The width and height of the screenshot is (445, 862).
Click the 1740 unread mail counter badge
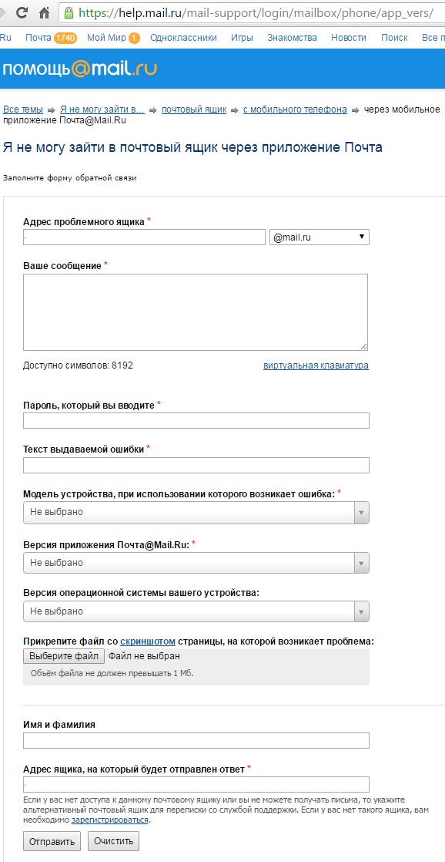click(65, 38)
